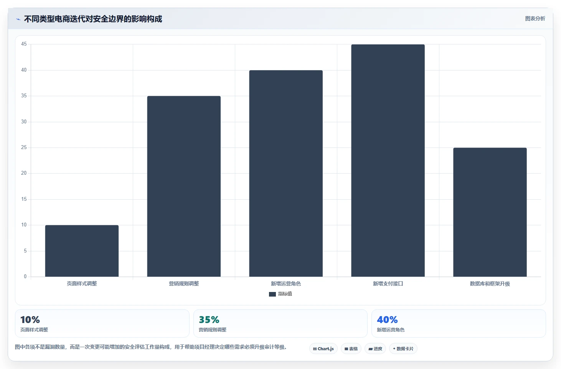
Task: Click the x-axis label 数据库和框架升级
Action: [490, 284]
